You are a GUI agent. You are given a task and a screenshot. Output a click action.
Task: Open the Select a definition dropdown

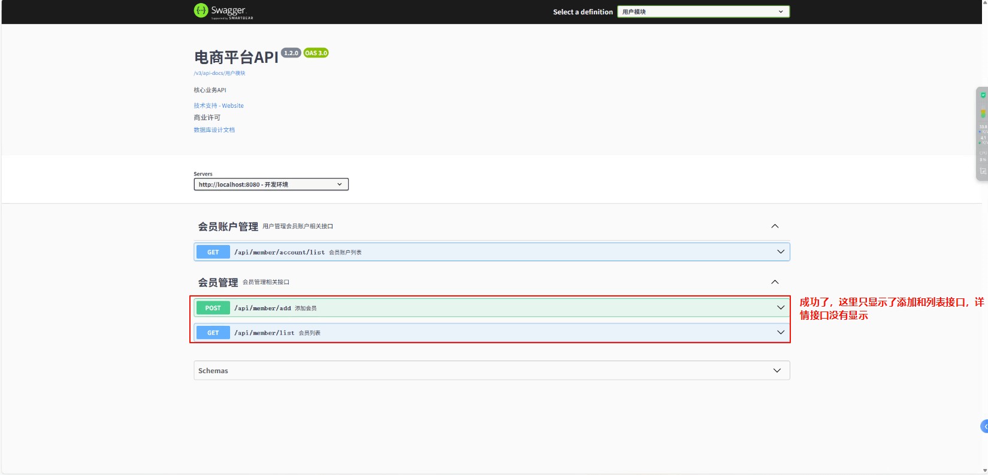(x=703, y=11)
